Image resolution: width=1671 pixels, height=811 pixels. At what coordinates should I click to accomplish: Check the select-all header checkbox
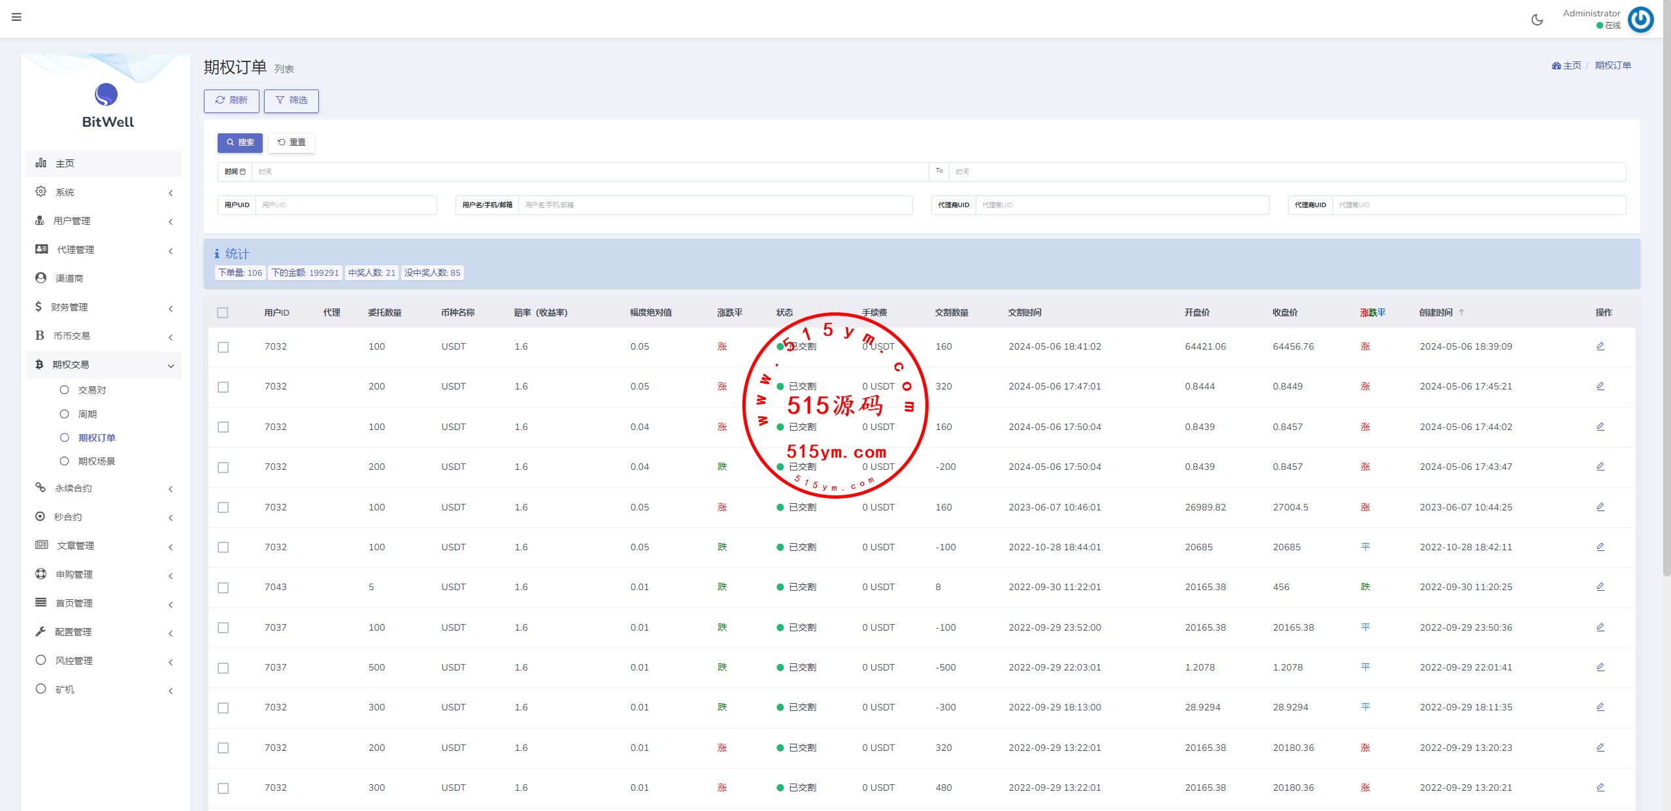coord(223,313)
